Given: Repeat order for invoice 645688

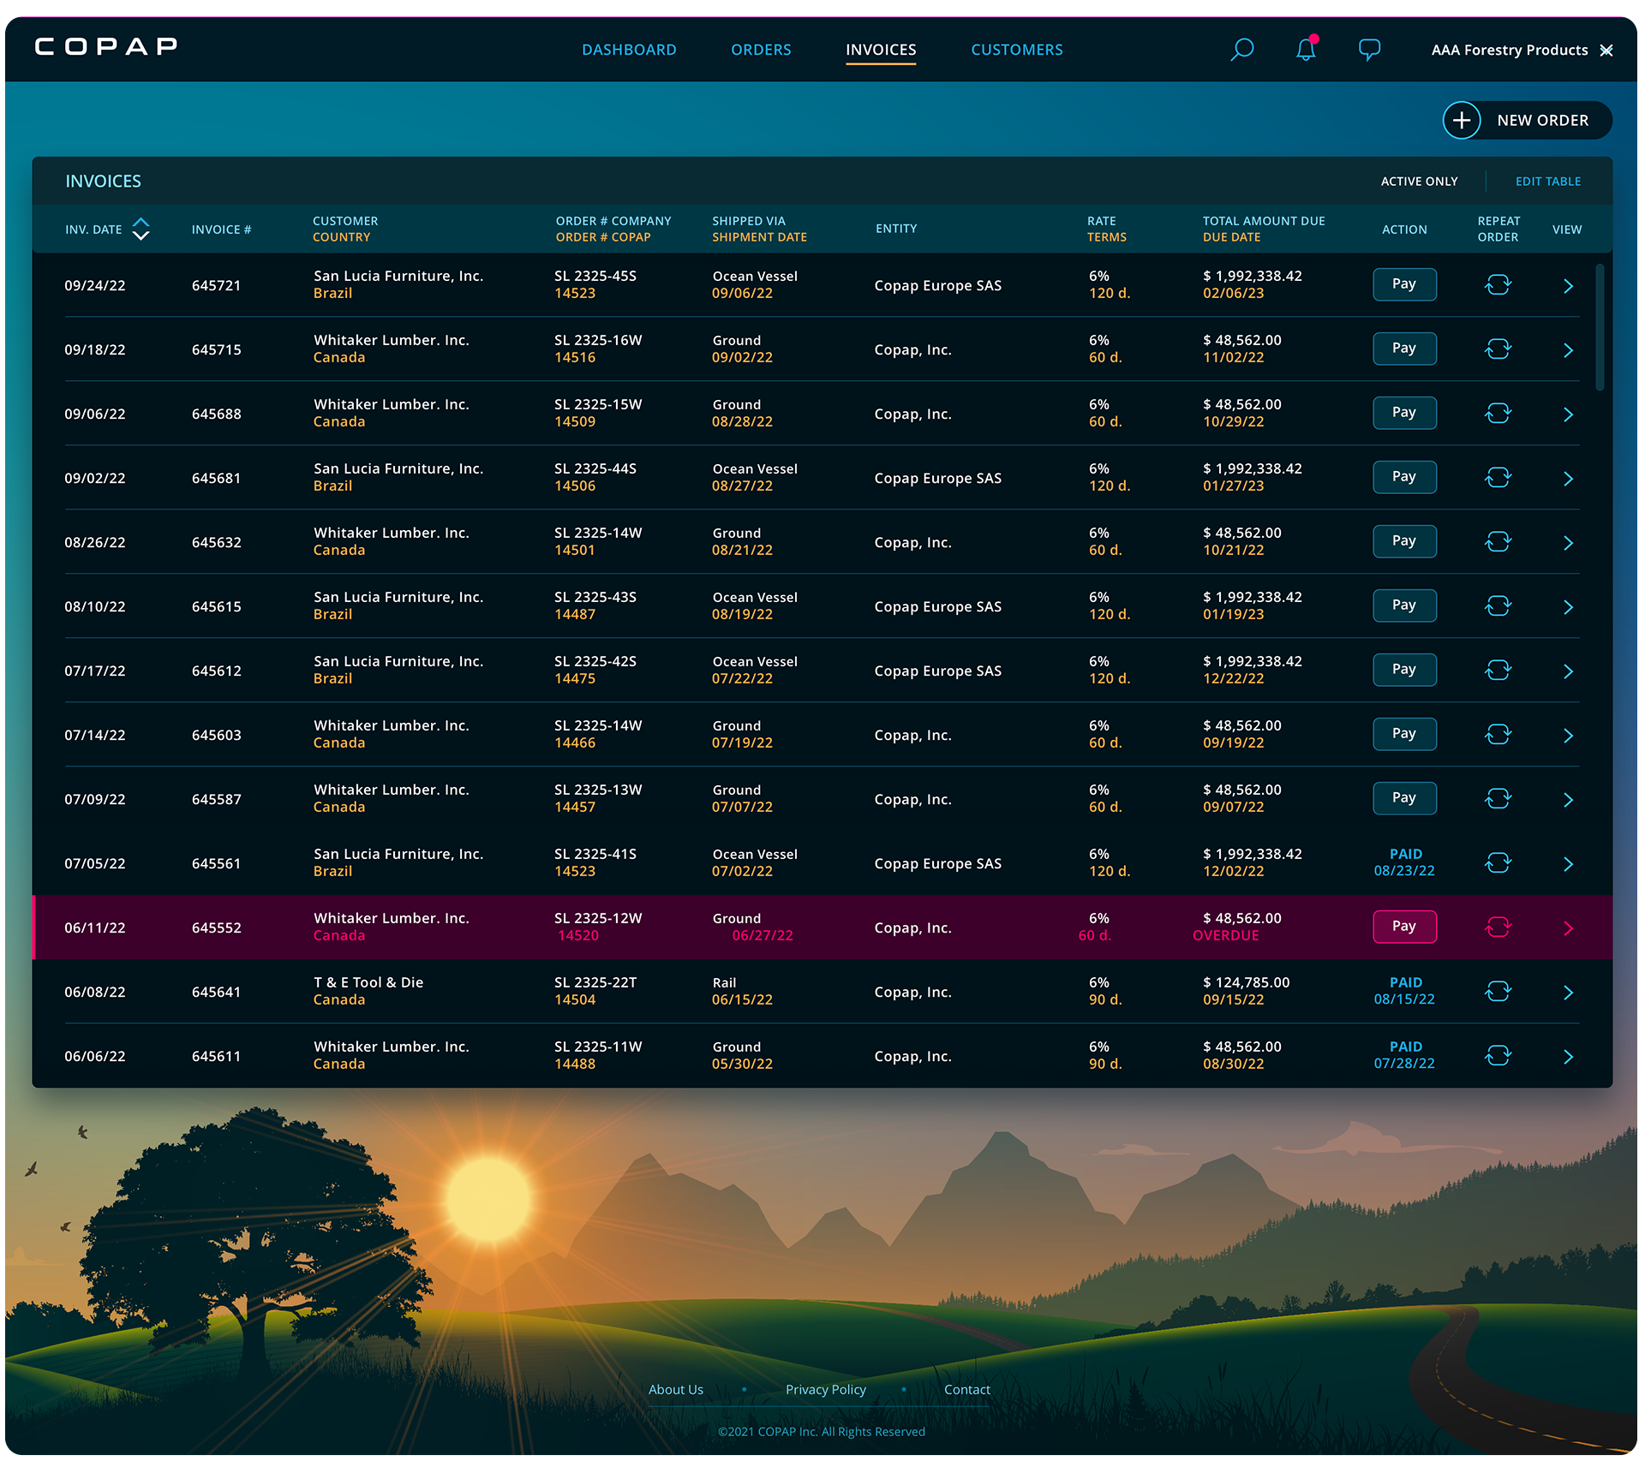Looking at the screenshot, I should 1498,414.
